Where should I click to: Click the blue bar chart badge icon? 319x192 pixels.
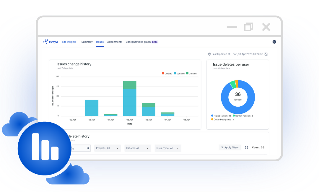(45, 147)
